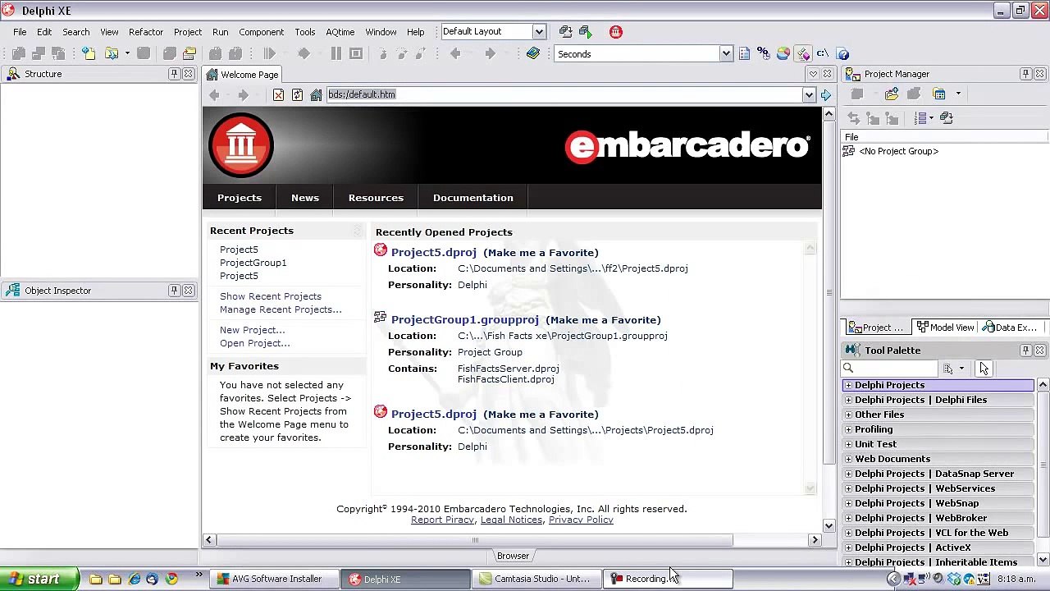Click Add File icon in Project Manager
This screenshot has width=1050, height=591.
(892, 94)
